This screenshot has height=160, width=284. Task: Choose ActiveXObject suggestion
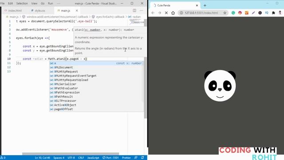[x=96, y=105]
